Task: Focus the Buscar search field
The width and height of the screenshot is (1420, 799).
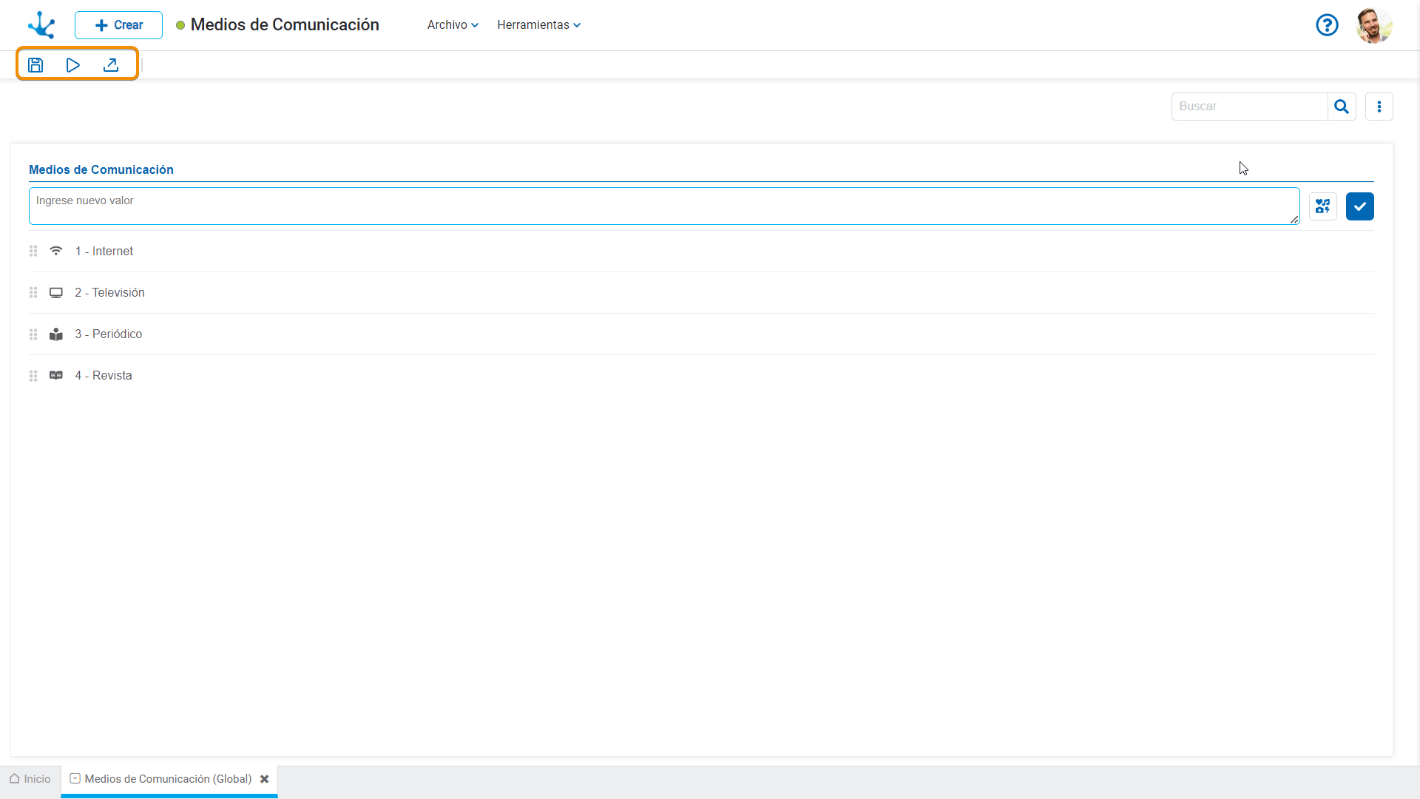Action: coord(1249,107)
